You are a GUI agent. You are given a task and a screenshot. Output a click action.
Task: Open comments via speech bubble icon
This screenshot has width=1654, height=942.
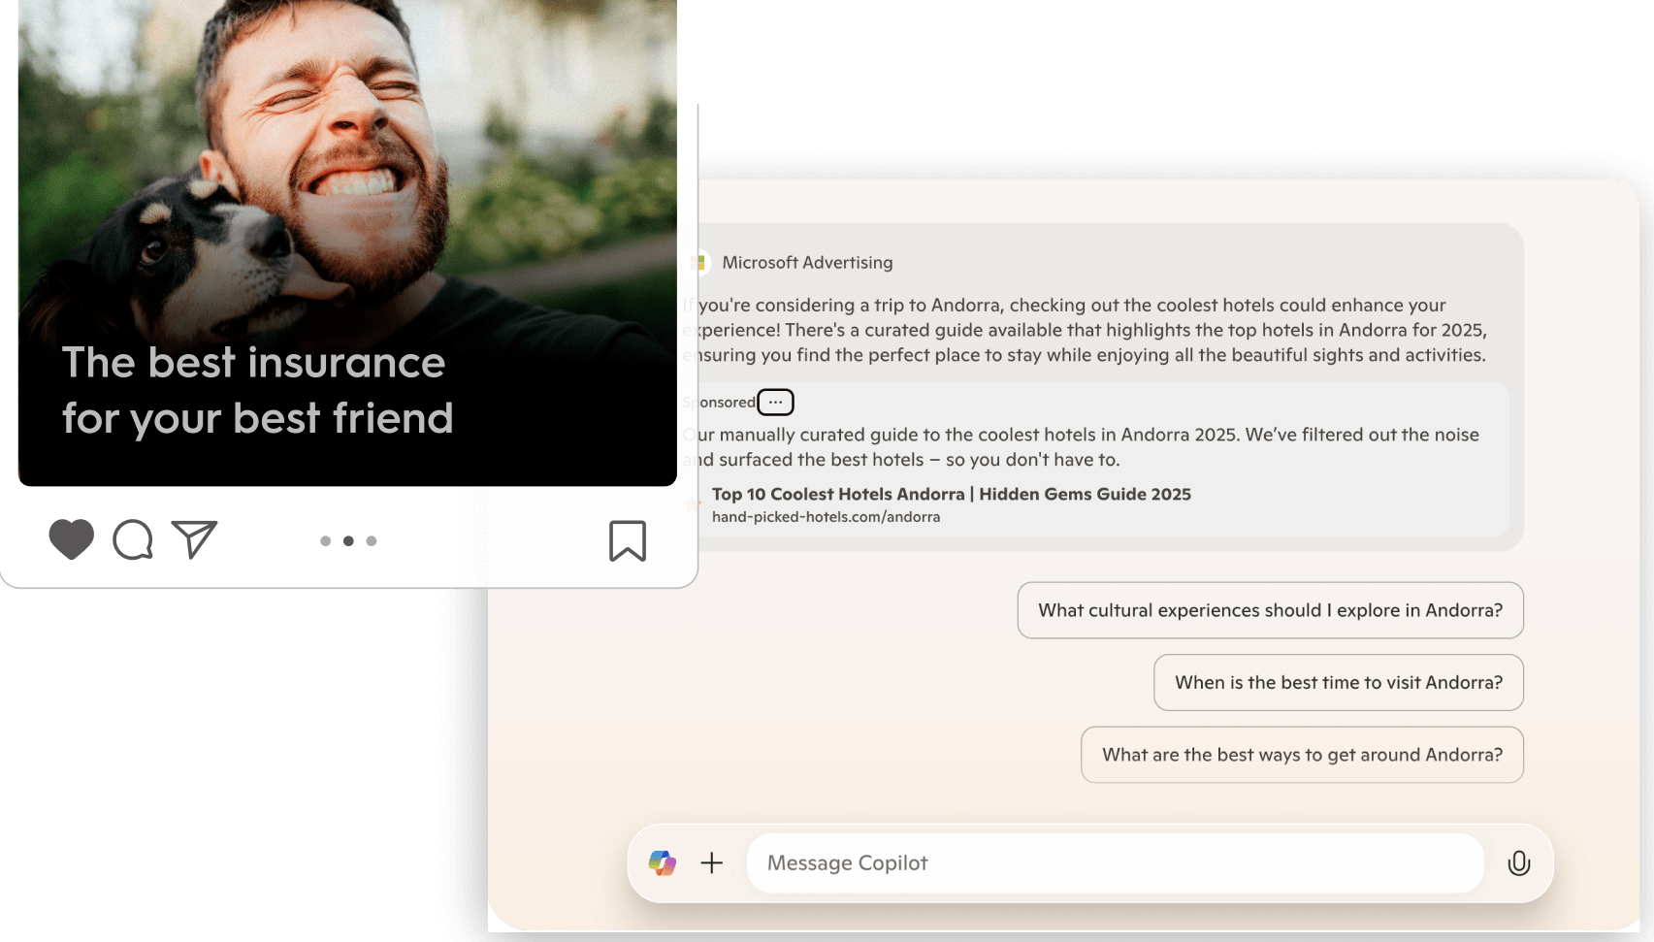click(133, 540)
